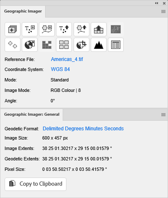Select the Mosaic blocks icon
168x198 pixels.
47,45
